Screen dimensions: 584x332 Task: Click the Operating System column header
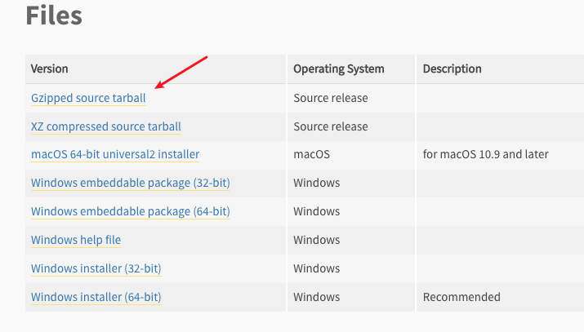(x=338, y=69)
